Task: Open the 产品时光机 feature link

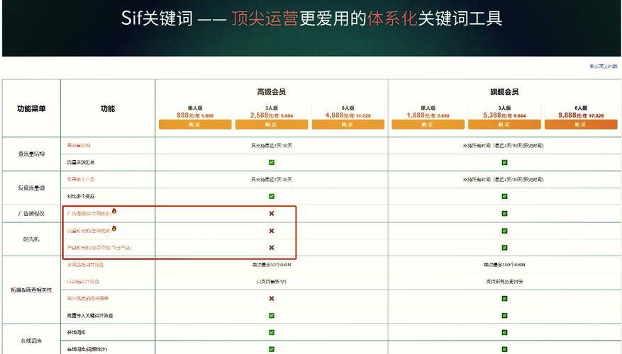Action: 99,248
